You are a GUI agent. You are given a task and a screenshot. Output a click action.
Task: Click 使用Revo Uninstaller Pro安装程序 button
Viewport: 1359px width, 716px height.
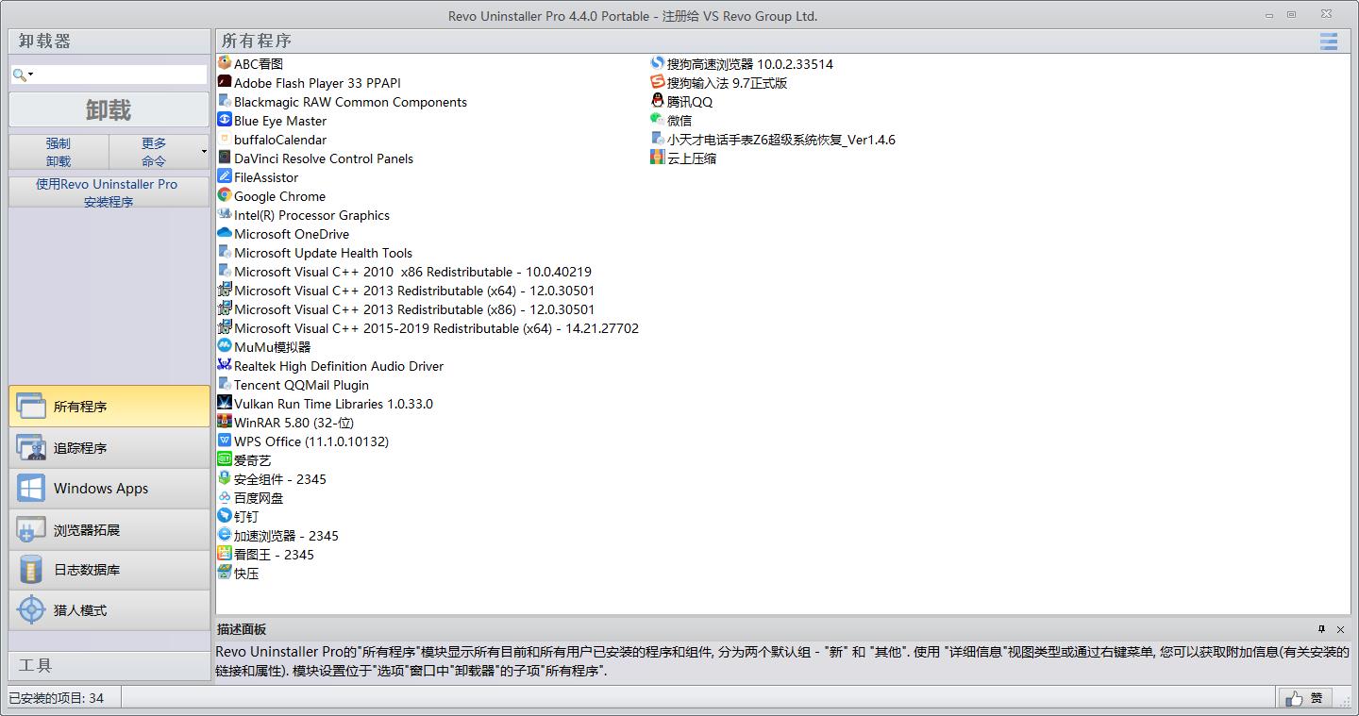click(x=109, y=192)
